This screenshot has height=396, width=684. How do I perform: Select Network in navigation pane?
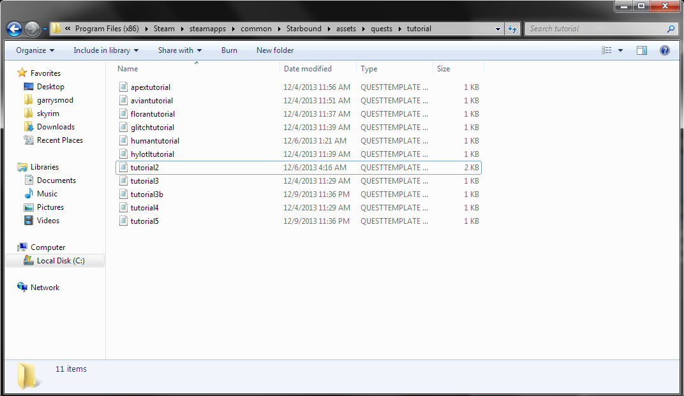(45, 288)
